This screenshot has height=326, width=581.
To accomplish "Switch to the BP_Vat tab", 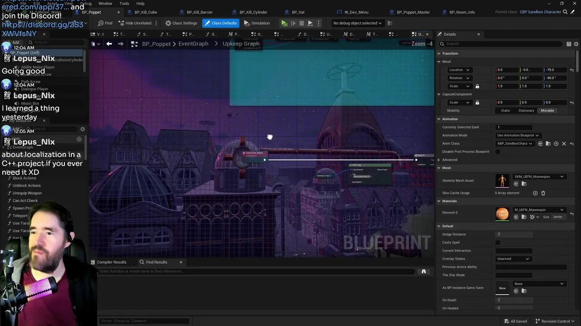I will point(298,12).
